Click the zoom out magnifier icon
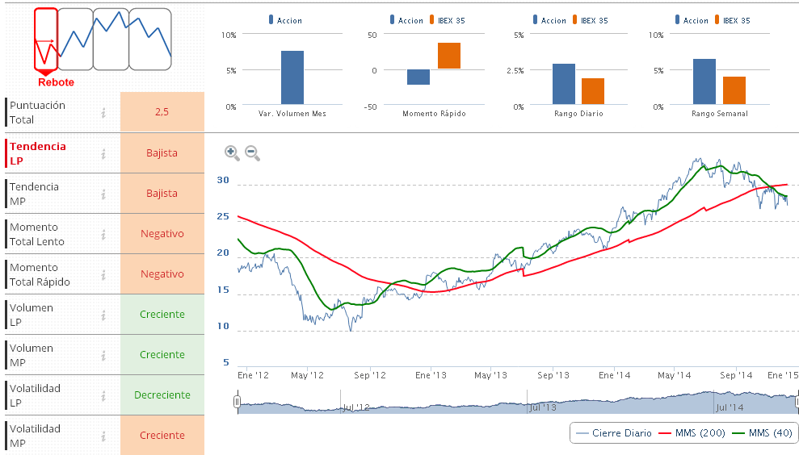 tap(252, 152)
